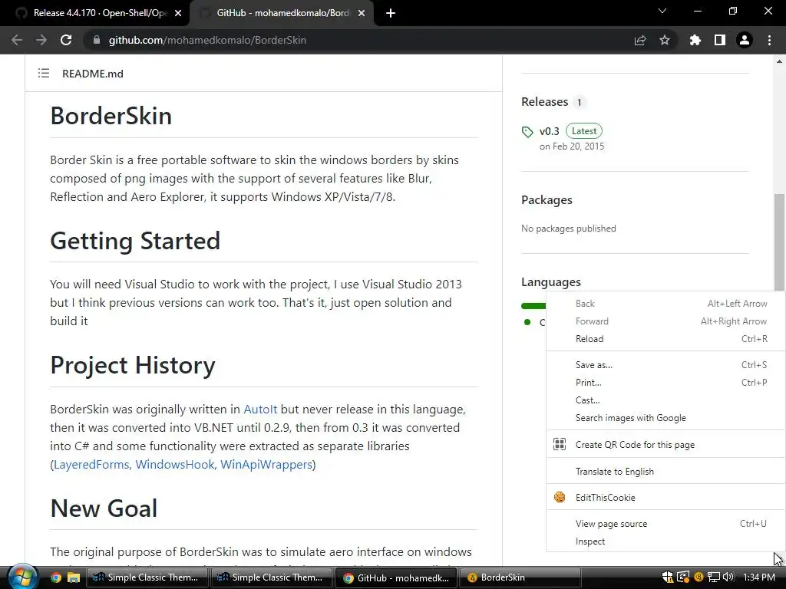The image size is (786, 589).
Task: Choose Print... from context menu
Action: [x=665, y=382]
